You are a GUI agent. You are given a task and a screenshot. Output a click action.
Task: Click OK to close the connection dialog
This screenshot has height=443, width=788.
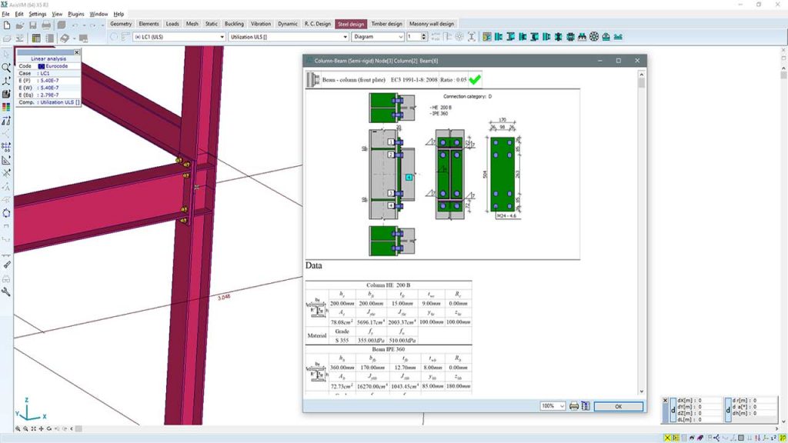pos(619,406)
